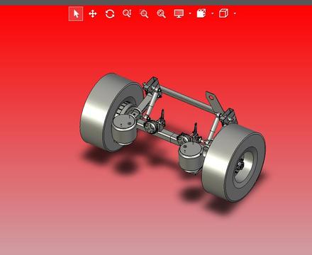This screenshot has height=255, width=312.
Task: Click the clapperboard animation icon
Action: tap(201, 13)
